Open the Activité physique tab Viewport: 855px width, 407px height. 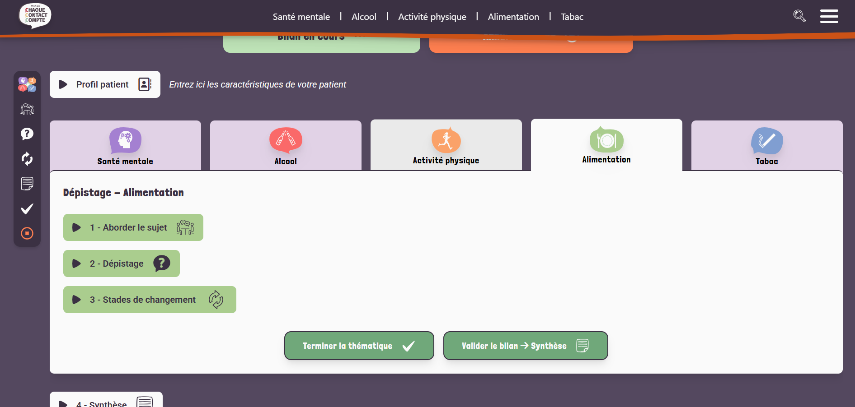click(446, 145)
